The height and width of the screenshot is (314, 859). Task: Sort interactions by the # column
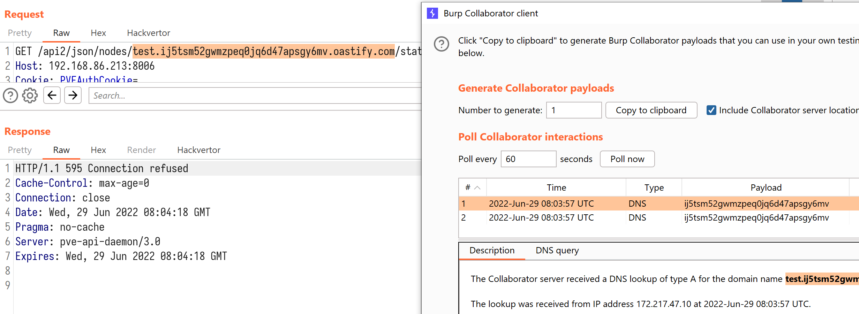[472, 187]
